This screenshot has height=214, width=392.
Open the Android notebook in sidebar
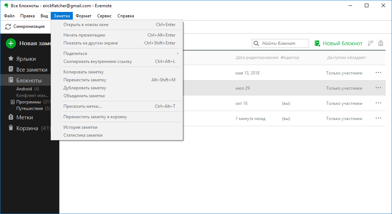(24, 89)
